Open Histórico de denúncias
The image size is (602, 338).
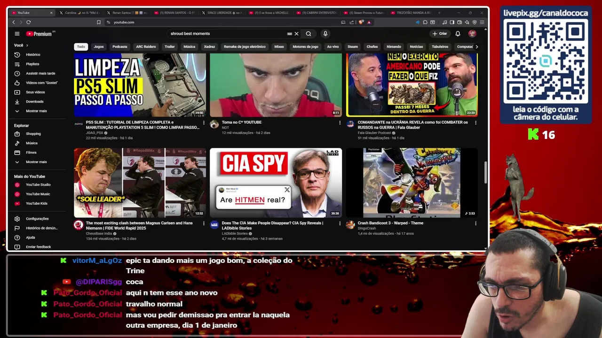tap(36, 228)
